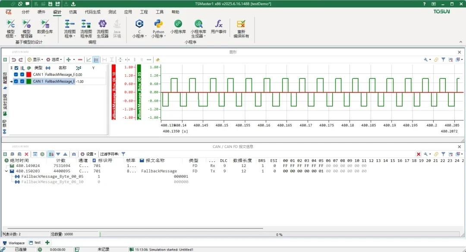
Task: Select the test tab at bottom
Action: tap(38, 243)
